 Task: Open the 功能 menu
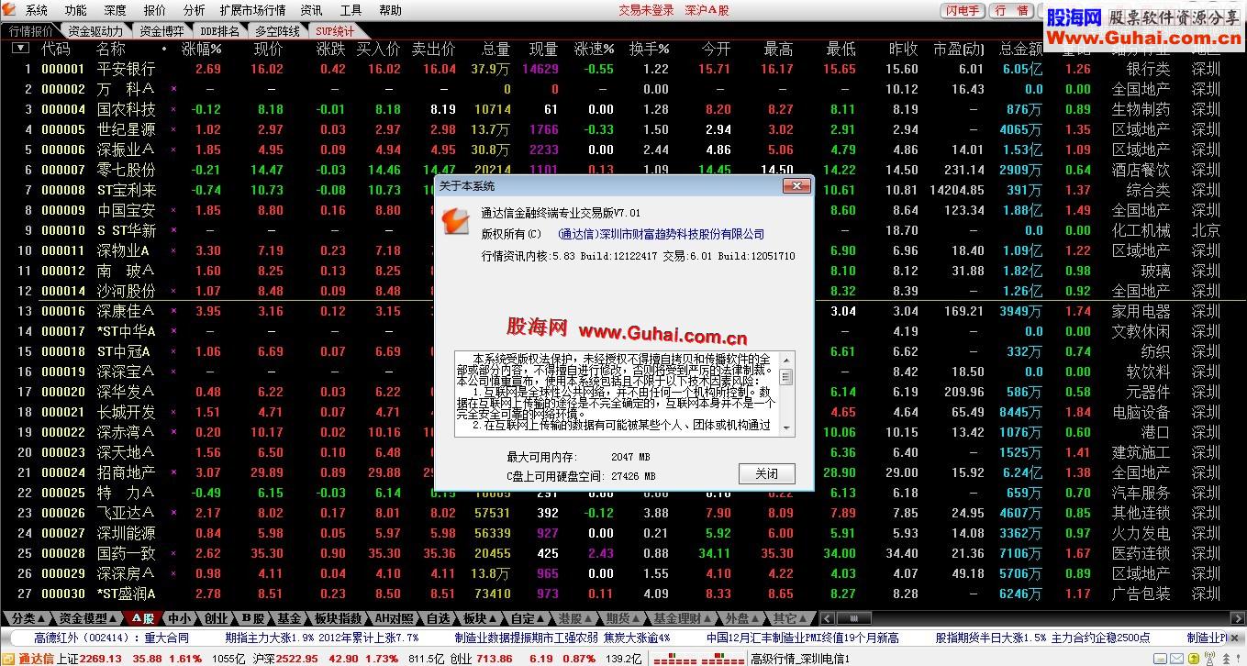(76, 10)
